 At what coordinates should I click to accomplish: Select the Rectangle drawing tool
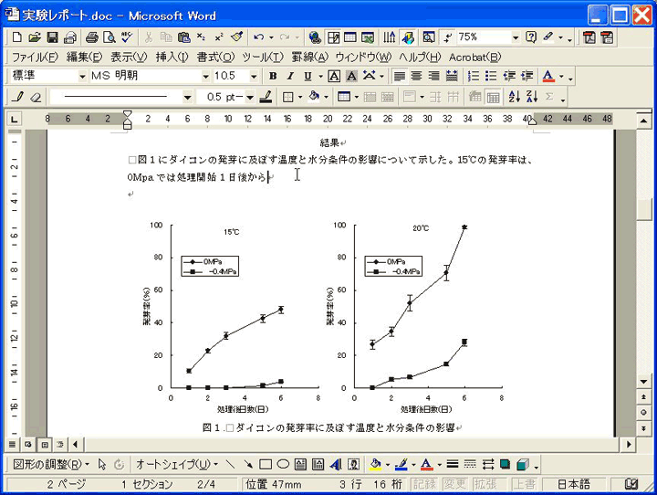coord(266,464)
